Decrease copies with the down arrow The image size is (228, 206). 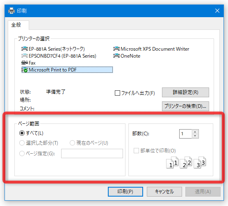click(x=195, y=136)
